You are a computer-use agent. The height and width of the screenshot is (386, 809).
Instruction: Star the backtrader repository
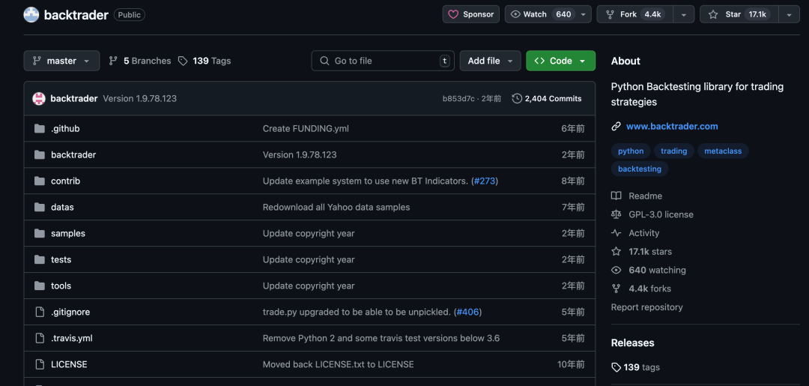pos(739,14)
